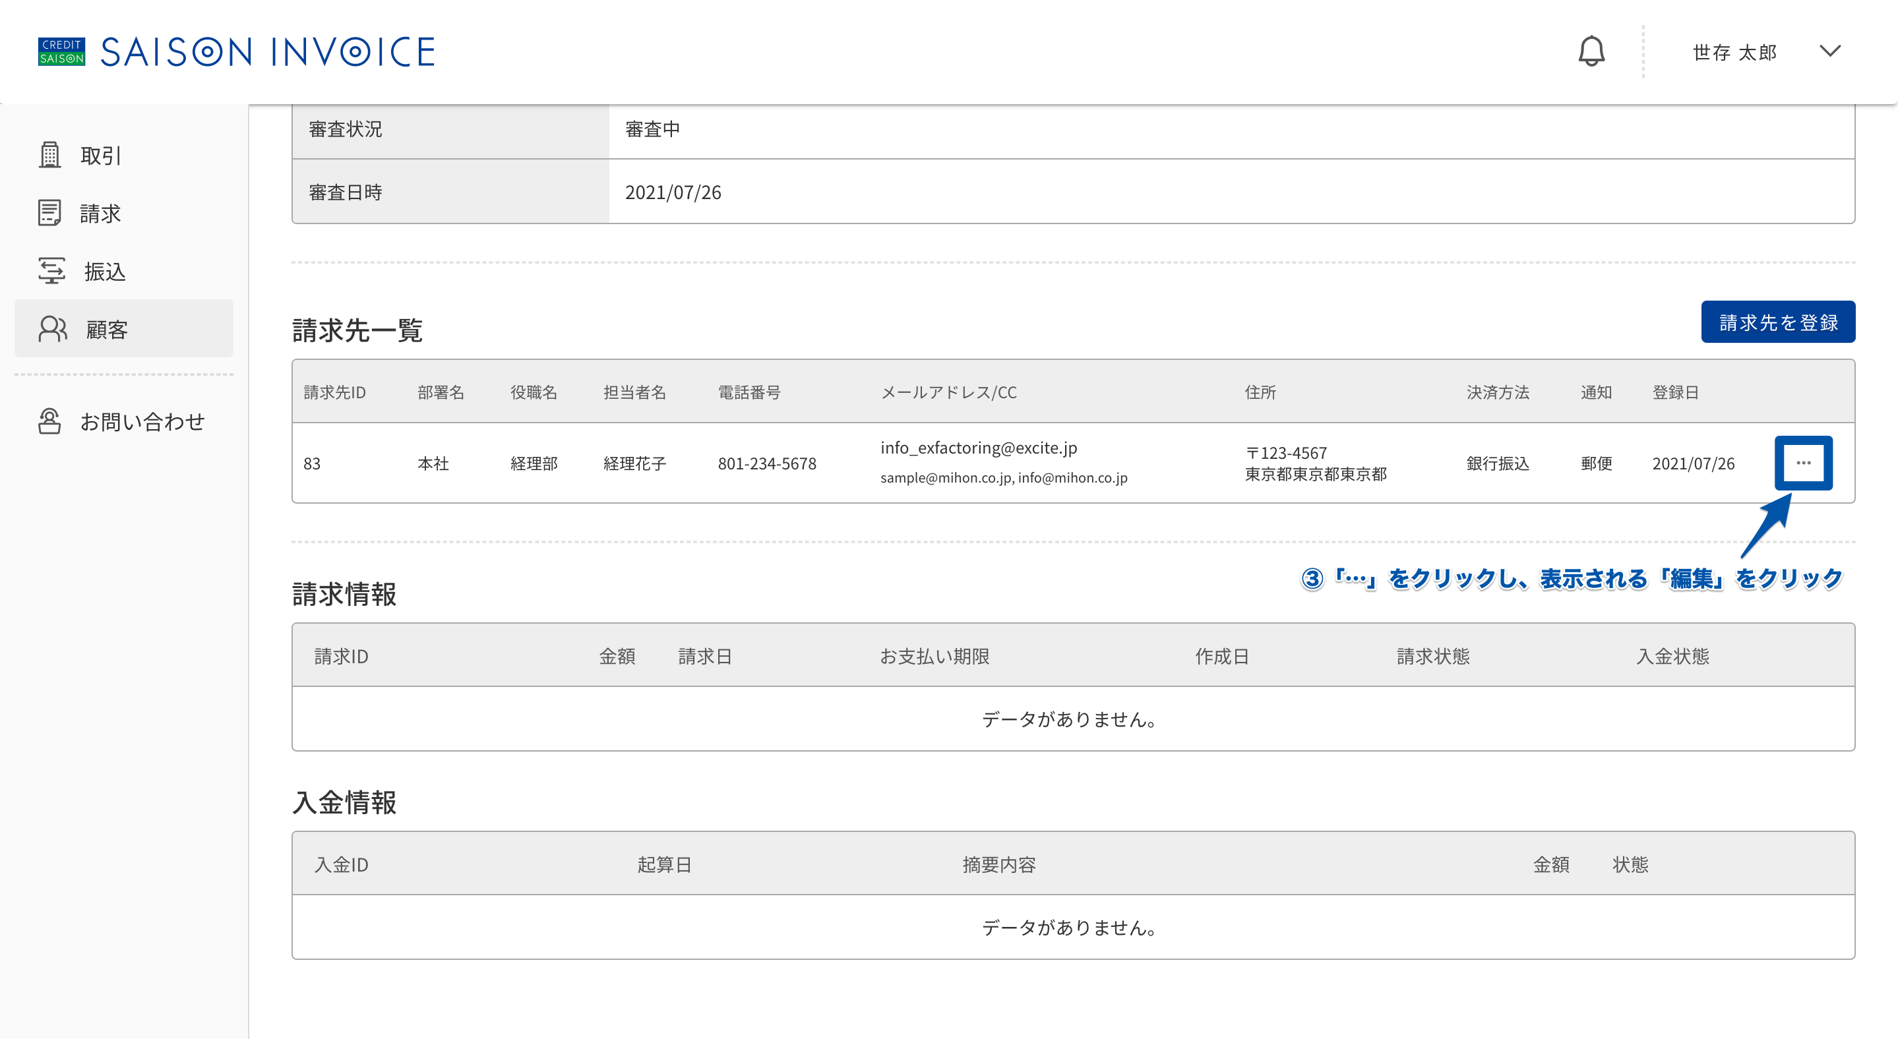Screen dimensions: 1898x1039
Task: Click the 顧客 people icon
Action: point(53,329)
